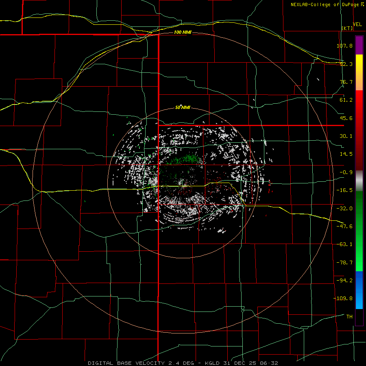Screen dimensions: 366x366
Task: Click the Digital Base Velocity product caption
Action: (183, 363)
